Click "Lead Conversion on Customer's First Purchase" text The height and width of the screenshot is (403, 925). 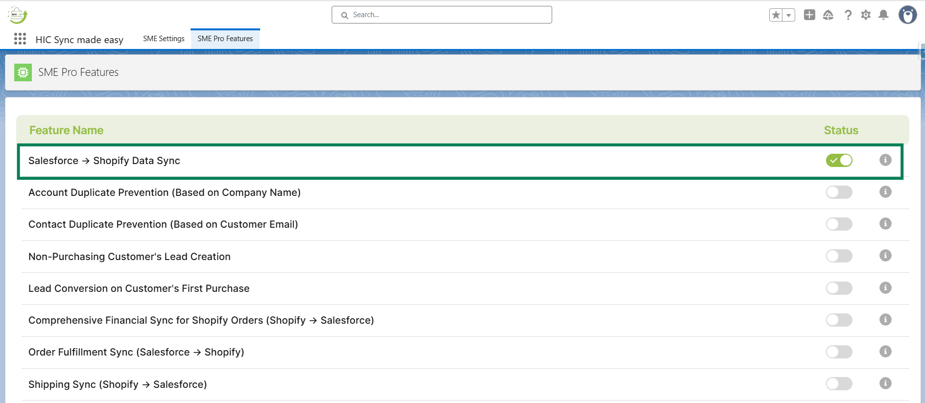(139, 288)
